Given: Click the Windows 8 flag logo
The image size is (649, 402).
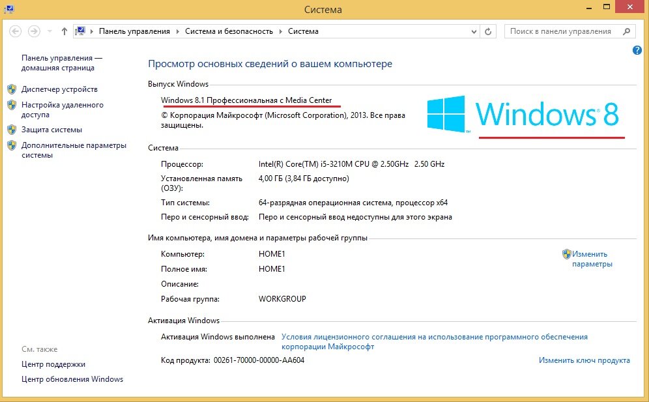Looking at the screenshot, I should coord(446,114).
